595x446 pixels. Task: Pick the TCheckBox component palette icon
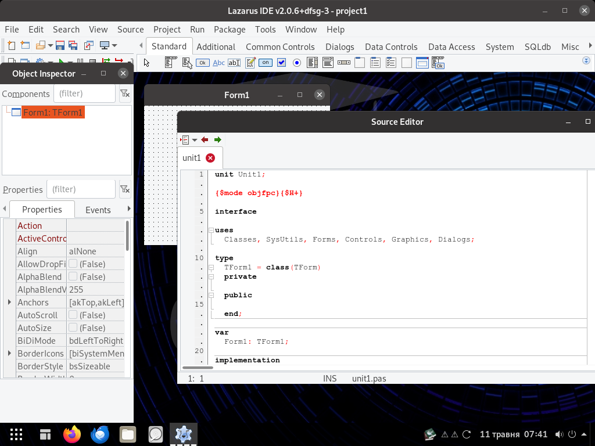pyautogui.click(x=282, y=63)
